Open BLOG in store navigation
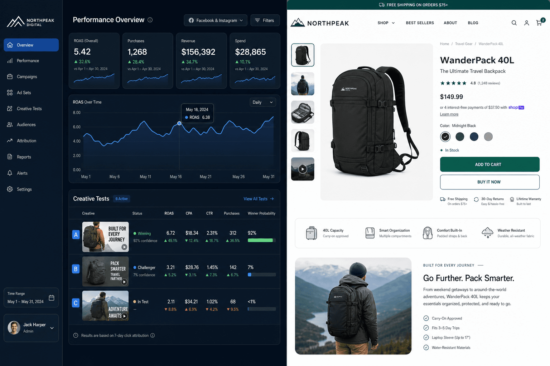The image size is (550, 366). pos(473,23)
